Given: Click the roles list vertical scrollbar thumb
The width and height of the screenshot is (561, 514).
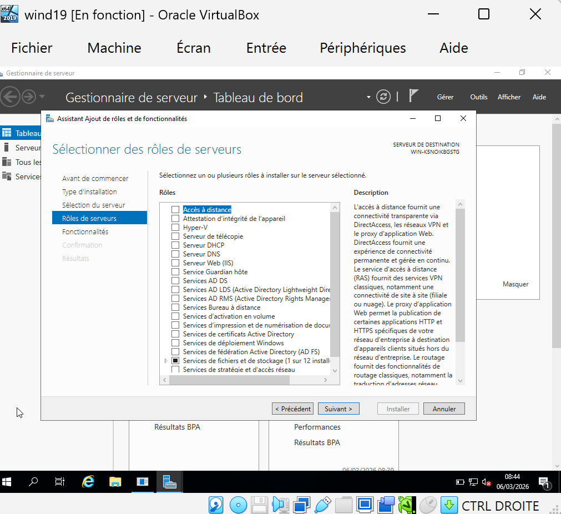Looking at the screenshot, I should click(335, 284).
